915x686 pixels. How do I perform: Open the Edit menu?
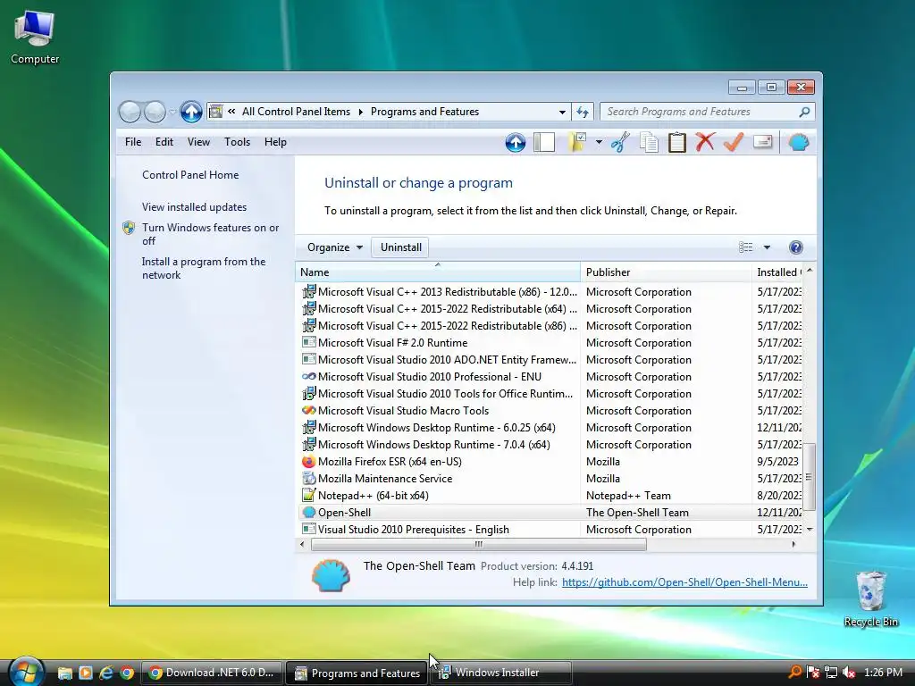[x=164, y=142]
